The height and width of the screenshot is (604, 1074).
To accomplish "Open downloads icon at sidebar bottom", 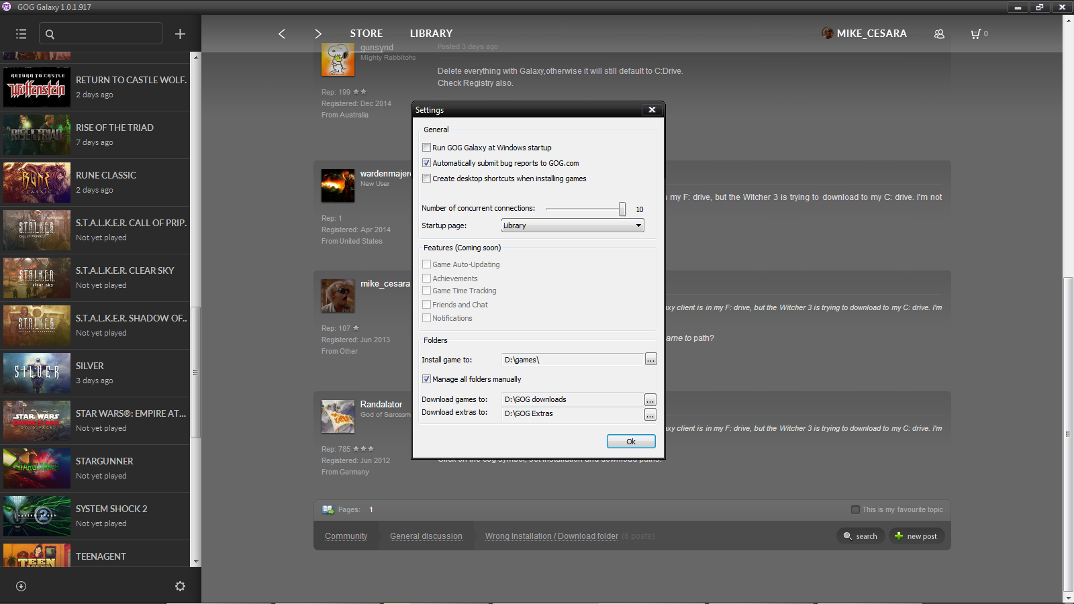I will [x=21, y=586].
